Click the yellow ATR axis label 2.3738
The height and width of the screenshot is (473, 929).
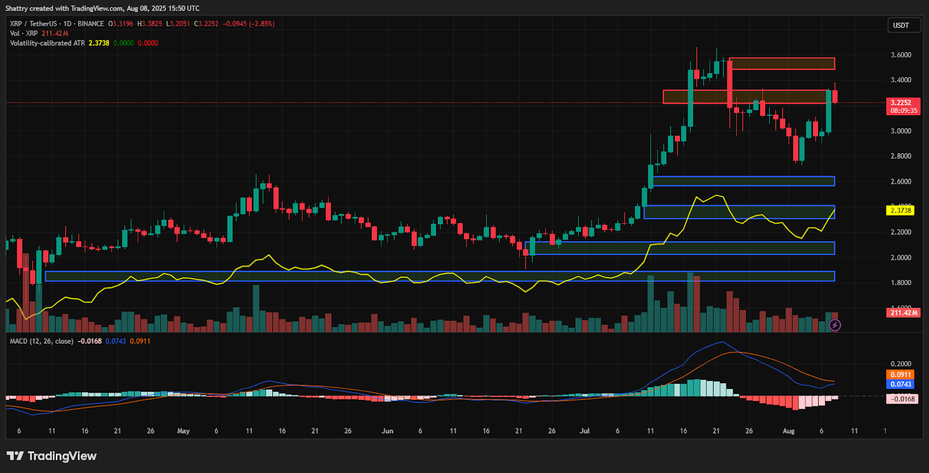pyautogui.click(x=901, y=210)
